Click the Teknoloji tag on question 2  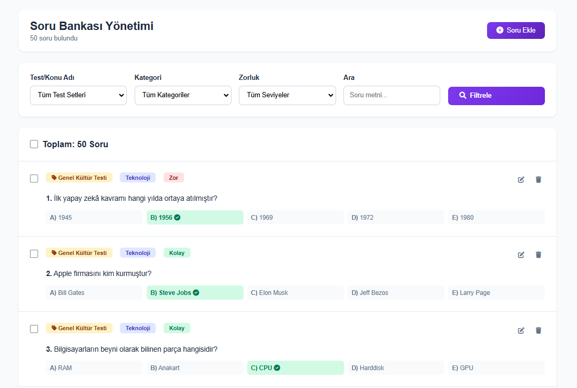138,253
